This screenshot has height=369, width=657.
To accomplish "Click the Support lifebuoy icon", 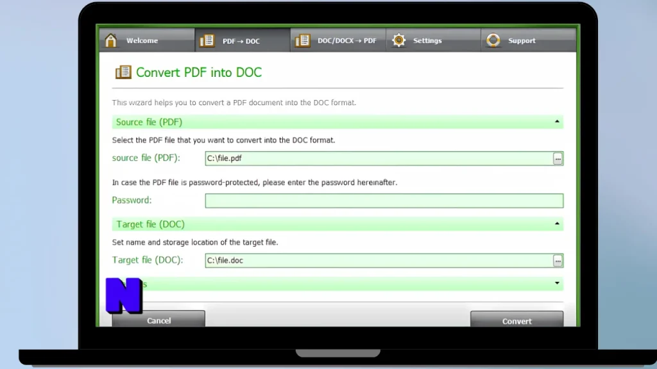I will coord(493,40).
